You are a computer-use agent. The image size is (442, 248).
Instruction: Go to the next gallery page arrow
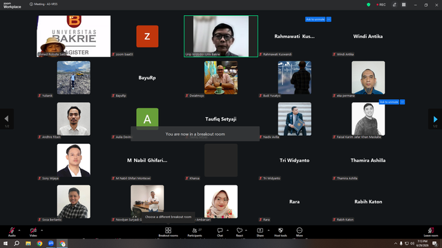coord(435,119)
